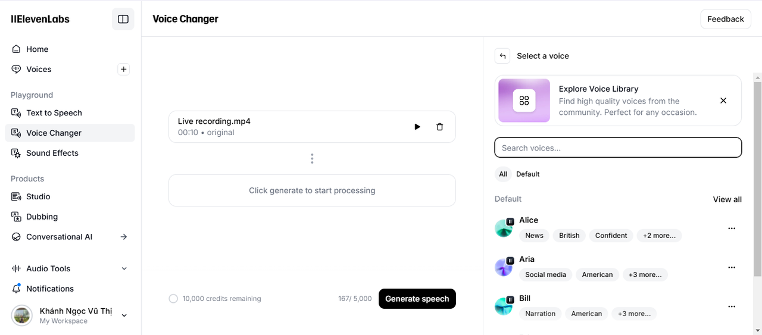Open more options for Bill

tap(732, 306)
